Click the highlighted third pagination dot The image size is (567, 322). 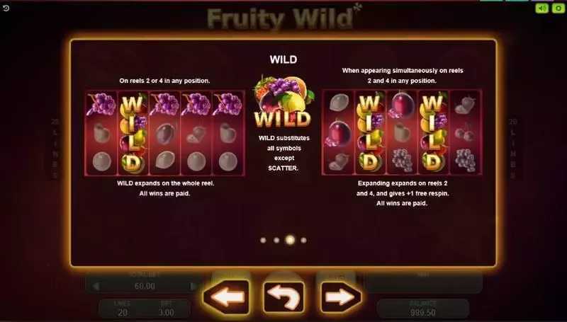pyautogui.click(x=290, y=240)
